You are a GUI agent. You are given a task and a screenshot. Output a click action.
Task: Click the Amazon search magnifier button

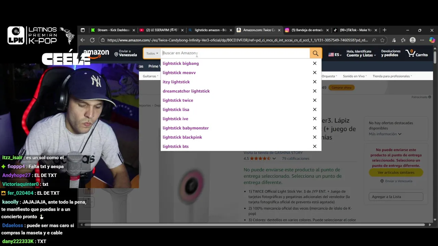pos(315,53)
